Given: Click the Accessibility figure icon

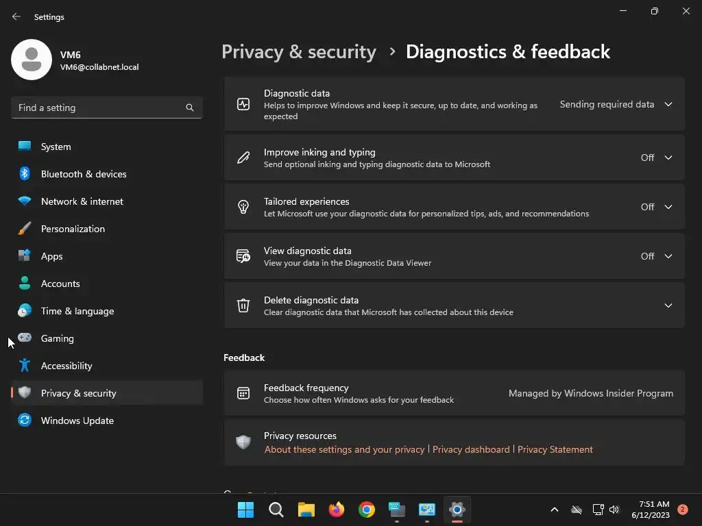Looking at the screenshot, I should pos(25,366).
